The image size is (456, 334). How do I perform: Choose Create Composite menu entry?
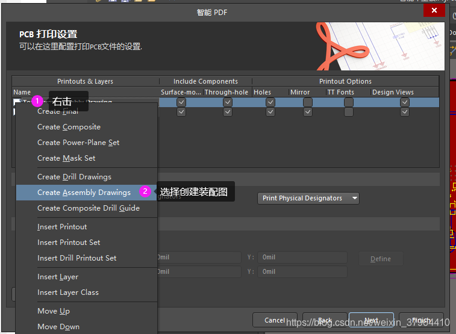coord(87,127)
